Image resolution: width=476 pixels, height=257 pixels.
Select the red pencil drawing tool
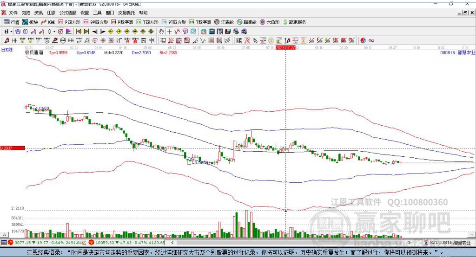(7, 41)
